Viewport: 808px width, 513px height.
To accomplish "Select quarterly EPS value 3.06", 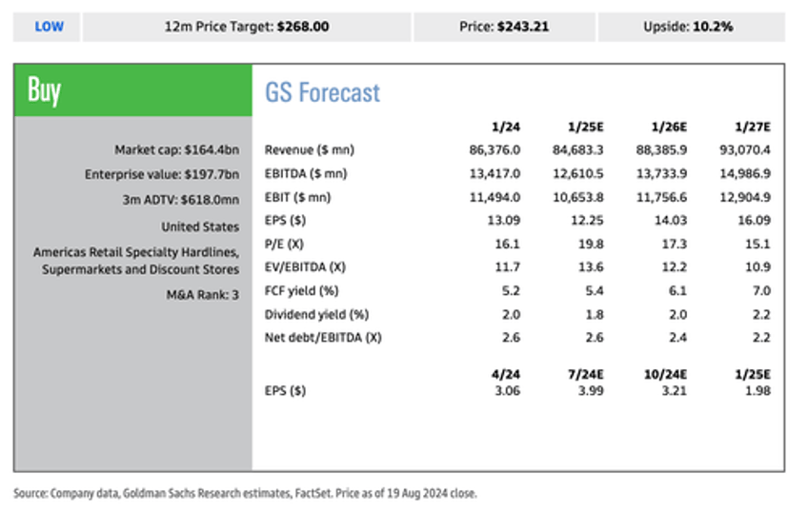I will pos(507,390).
